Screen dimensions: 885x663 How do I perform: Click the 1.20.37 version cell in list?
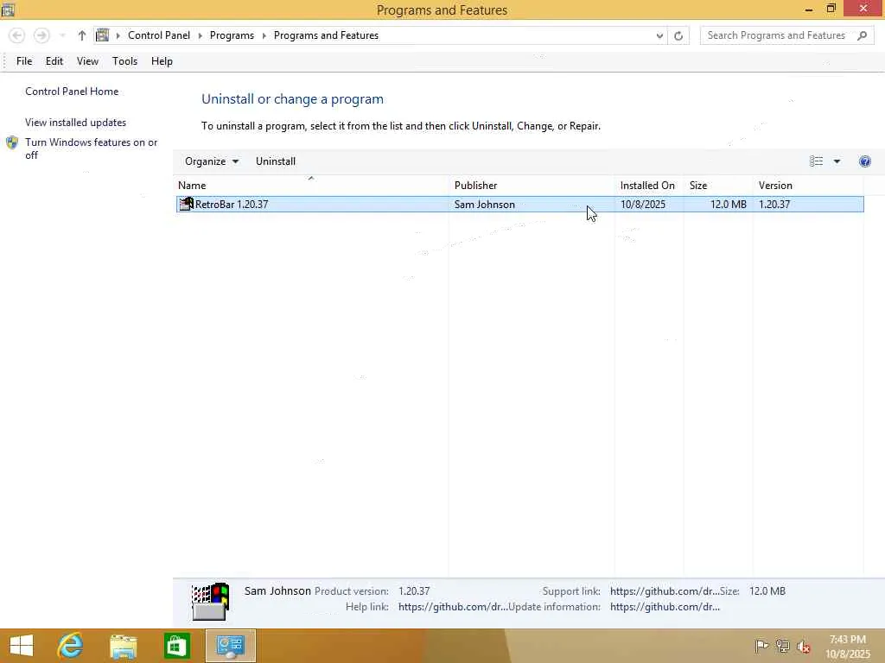pos(774,205)
